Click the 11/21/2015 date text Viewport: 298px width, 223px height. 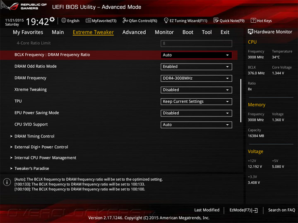tap(14, 20)
